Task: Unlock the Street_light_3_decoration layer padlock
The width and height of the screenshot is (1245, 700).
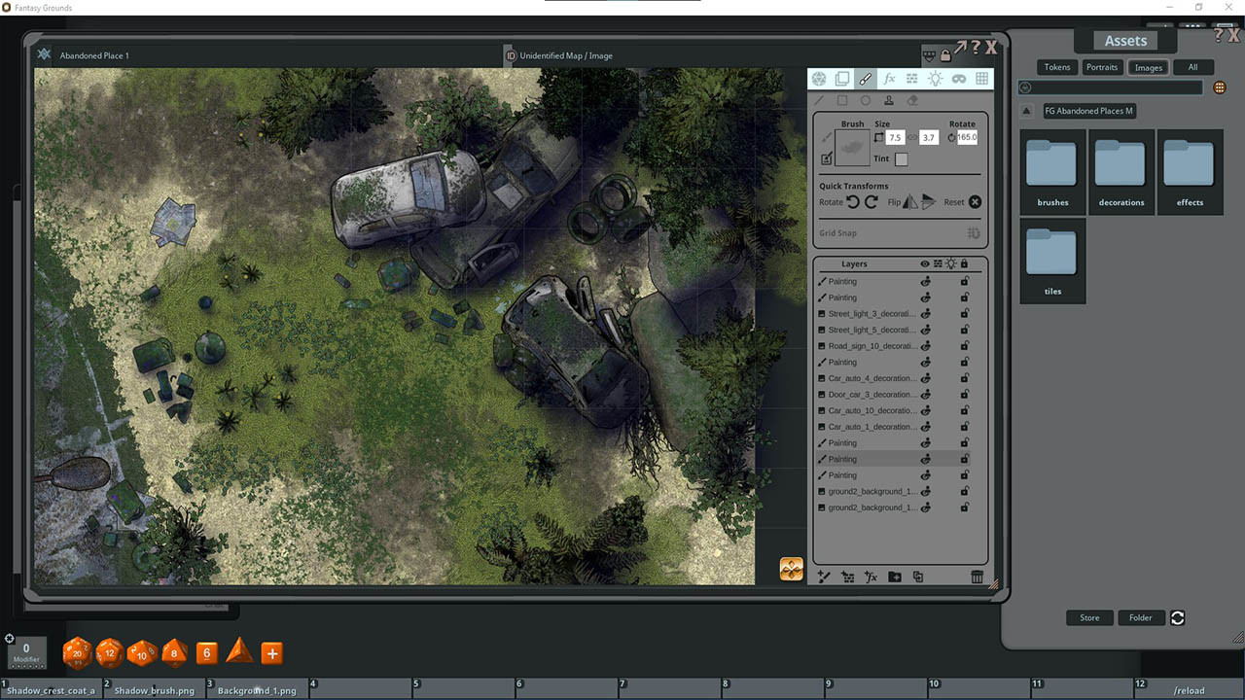Action: coord(964,313)
